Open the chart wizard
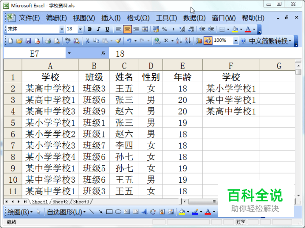The height and width of the screenshot is (228, 305). click(199, 41)
